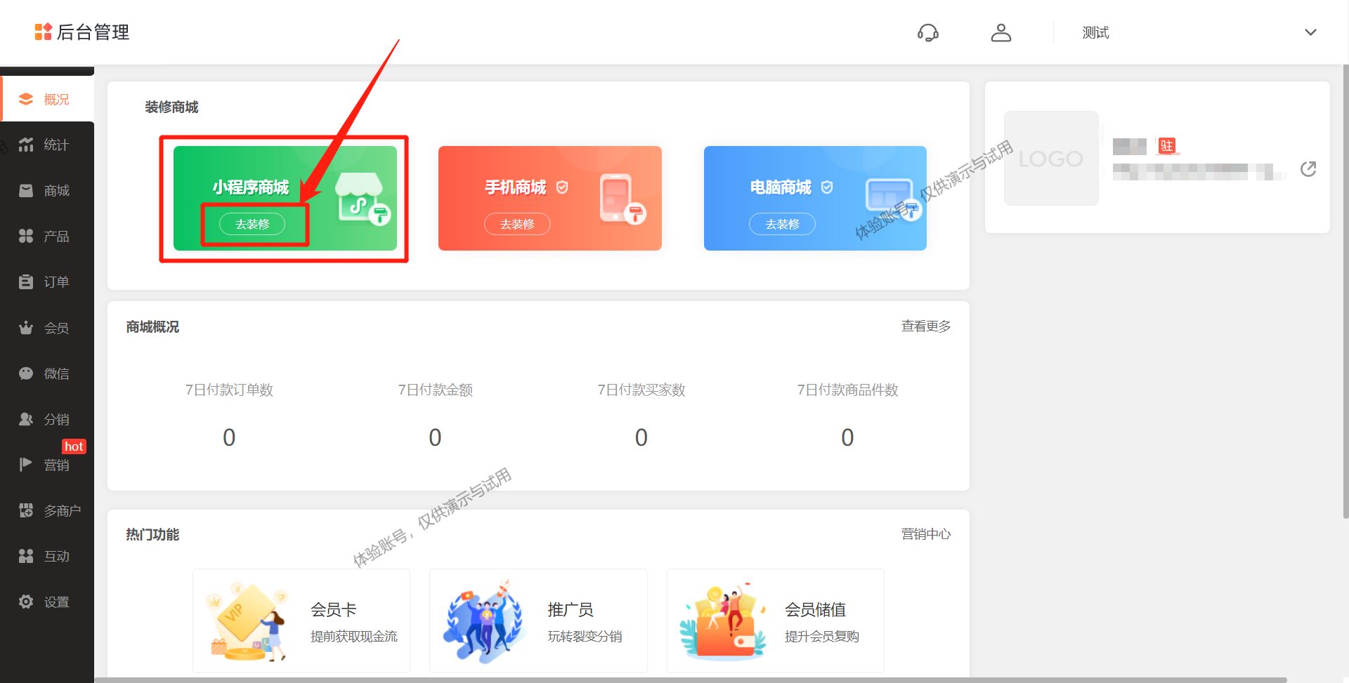The width and height of the screenshot is (1349, 683).
Task: Open the user account icon
Action: coord(1001,32)
